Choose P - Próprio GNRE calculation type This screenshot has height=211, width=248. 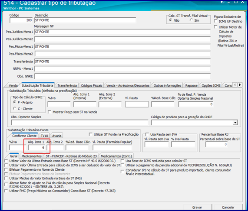coord(15,102)
